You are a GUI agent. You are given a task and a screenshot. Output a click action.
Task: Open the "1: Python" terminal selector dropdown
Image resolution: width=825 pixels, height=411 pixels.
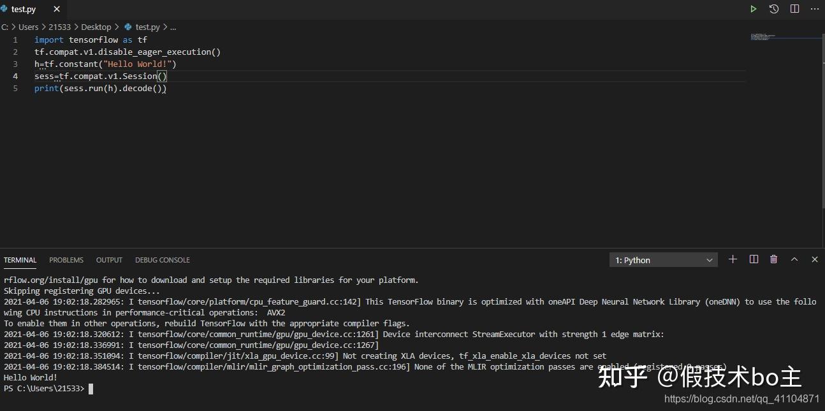[x=664, y=260]
